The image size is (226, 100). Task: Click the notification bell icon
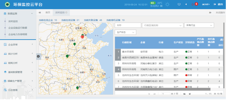point(193,4)
